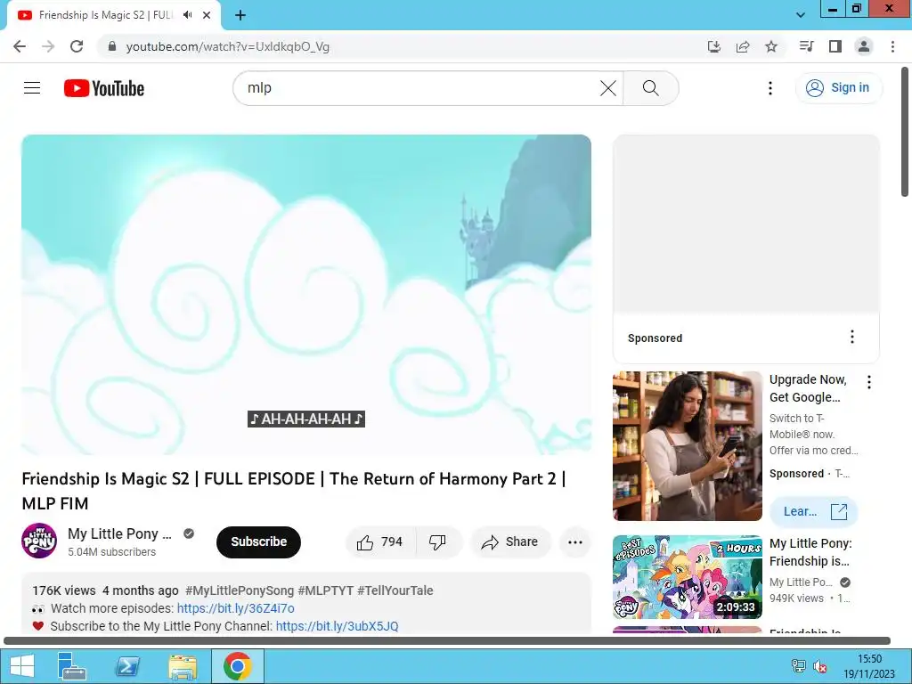This screenshot has height=684, width=912.
Task: Click the magnifier search button
Action: pos(651,88)
